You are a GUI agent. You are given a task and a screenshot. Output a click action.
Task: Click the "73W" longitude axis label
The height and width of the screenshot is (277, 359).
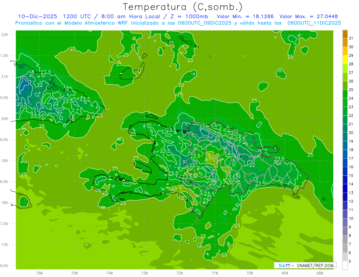[144, 273]
